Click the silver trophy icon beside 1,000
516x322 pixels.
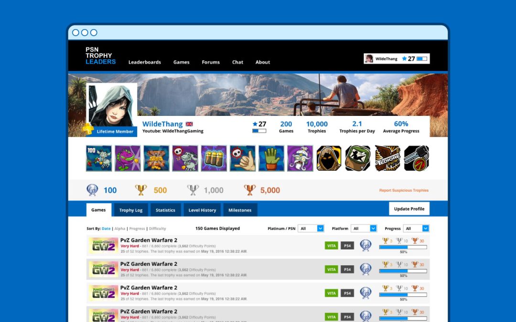[193, 190]
